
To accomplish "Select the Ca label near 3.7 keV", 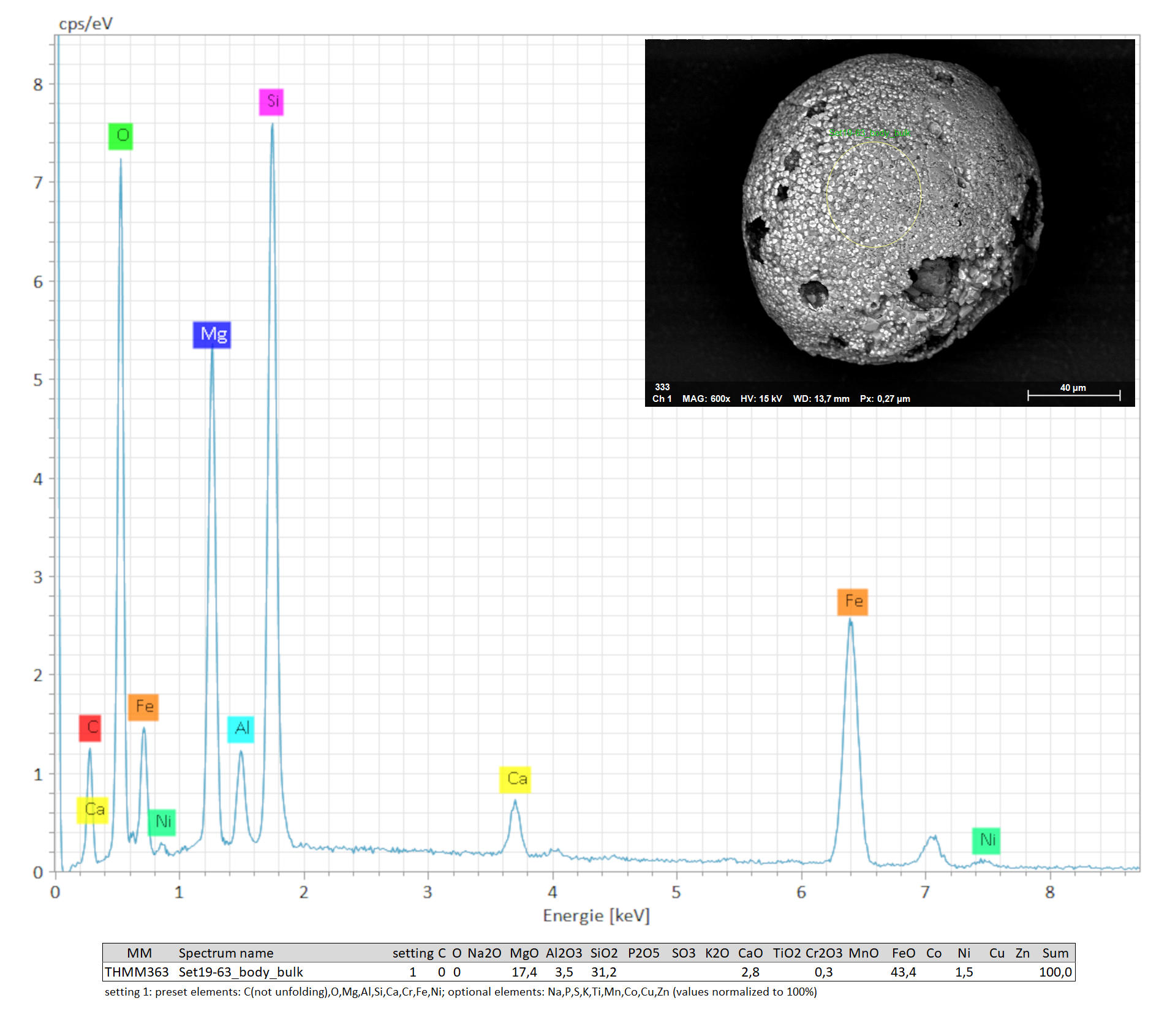I will (x=515, y=779).
